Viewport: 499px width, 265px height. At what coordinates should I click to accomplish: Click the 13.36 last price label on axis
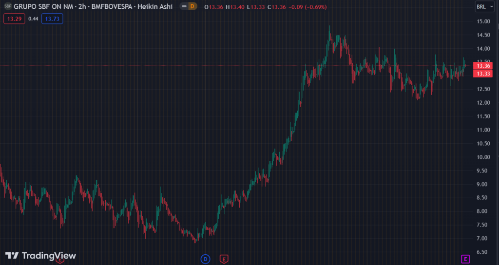tap(483, 66)
